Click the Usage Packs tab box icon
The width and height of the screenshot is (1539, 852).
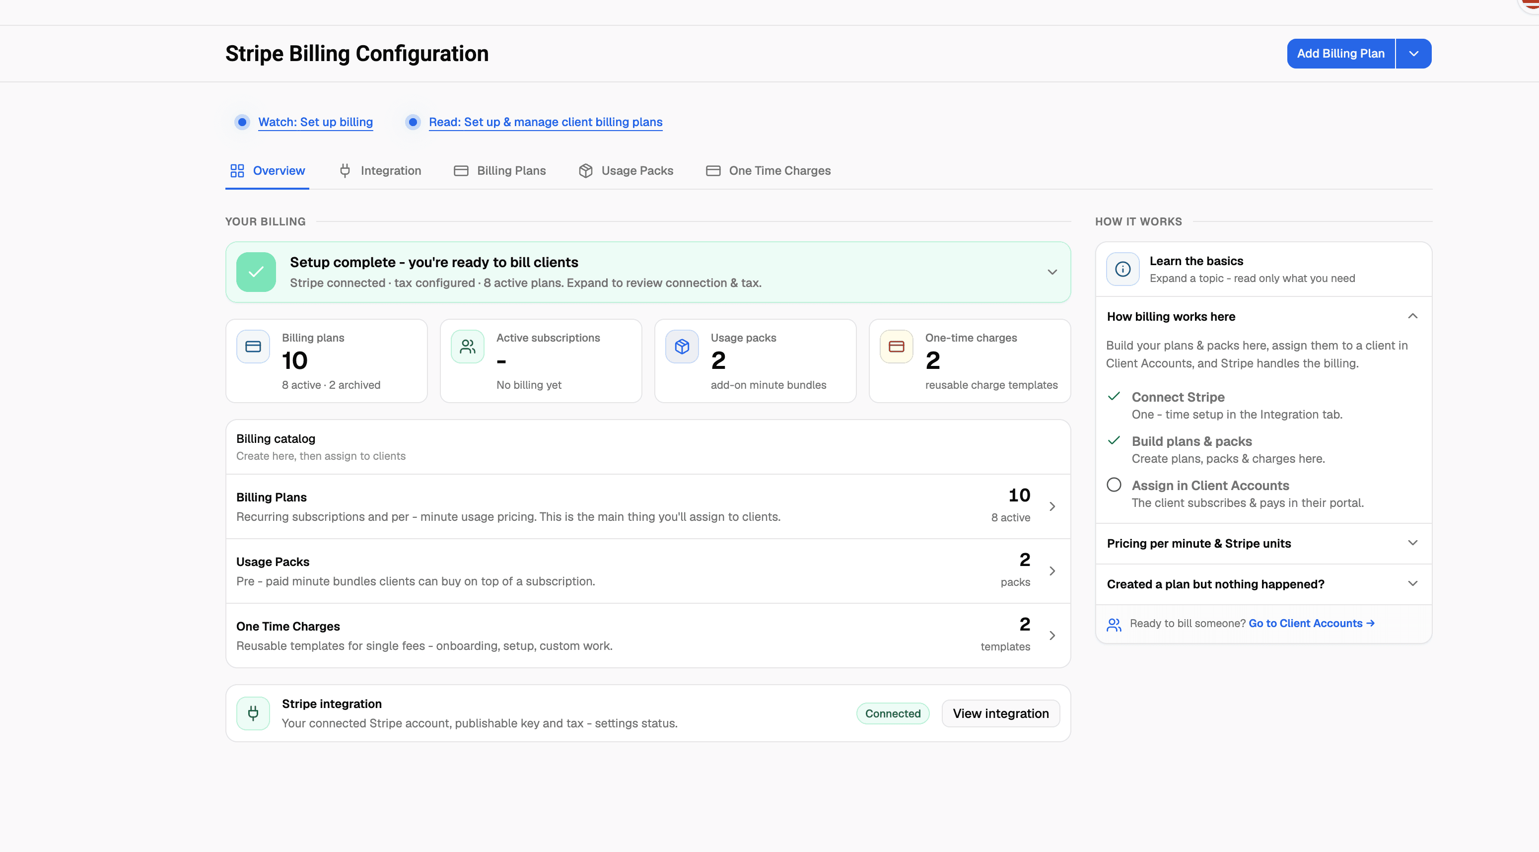(585, 171)
